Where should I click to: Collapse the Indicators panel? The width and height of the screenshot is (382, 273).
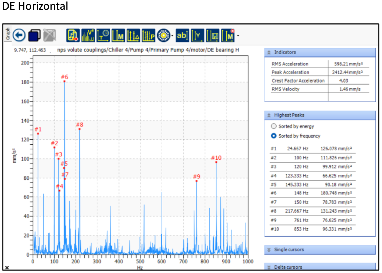269,52
